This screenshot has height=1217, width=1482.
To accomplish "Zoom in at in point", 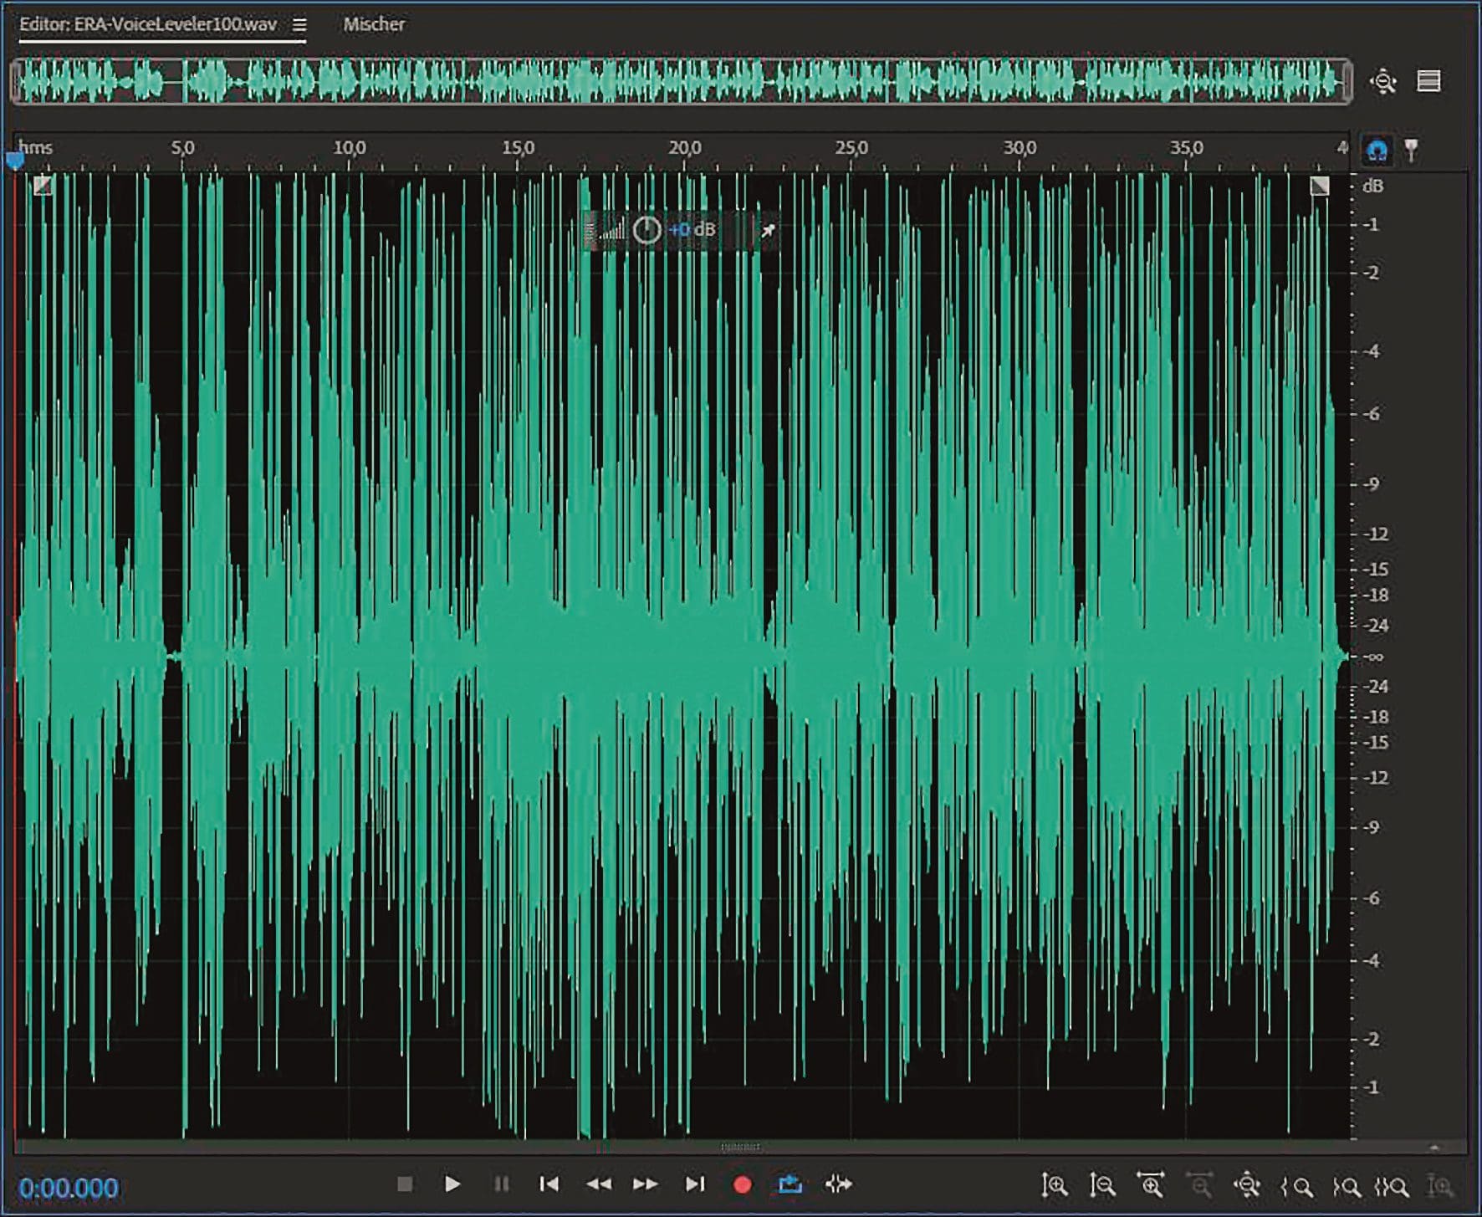I will click(1296, 1185).
